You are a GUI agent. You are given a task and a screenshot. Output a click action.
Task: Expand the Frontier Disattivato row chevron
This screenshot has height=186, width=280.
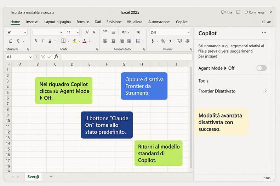(265, 91)
